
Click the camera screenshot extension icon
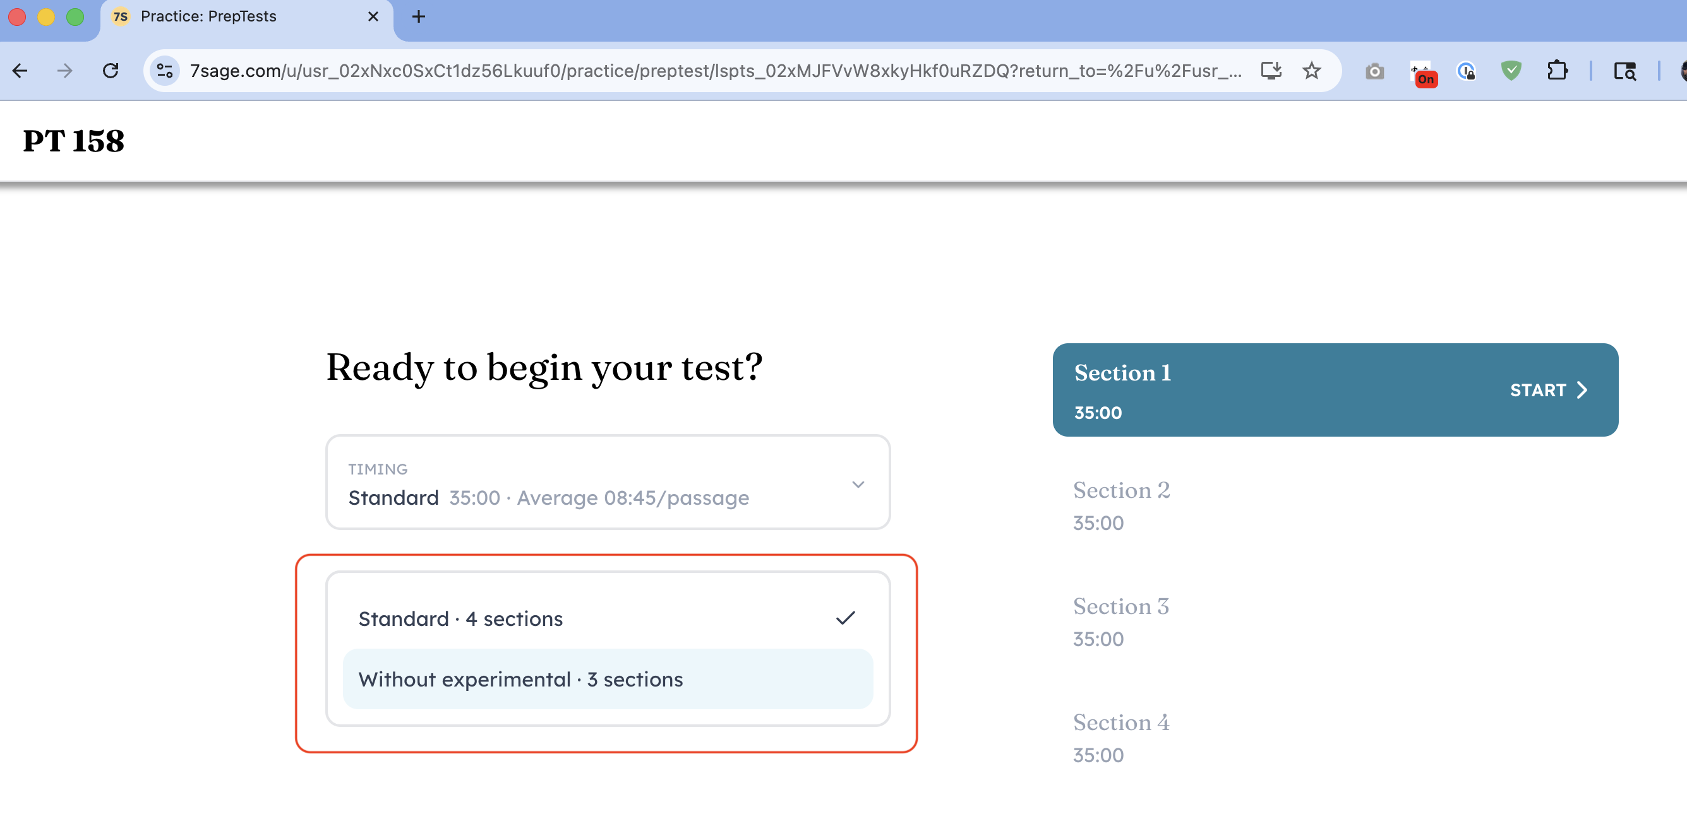(x=1374, y=71)
